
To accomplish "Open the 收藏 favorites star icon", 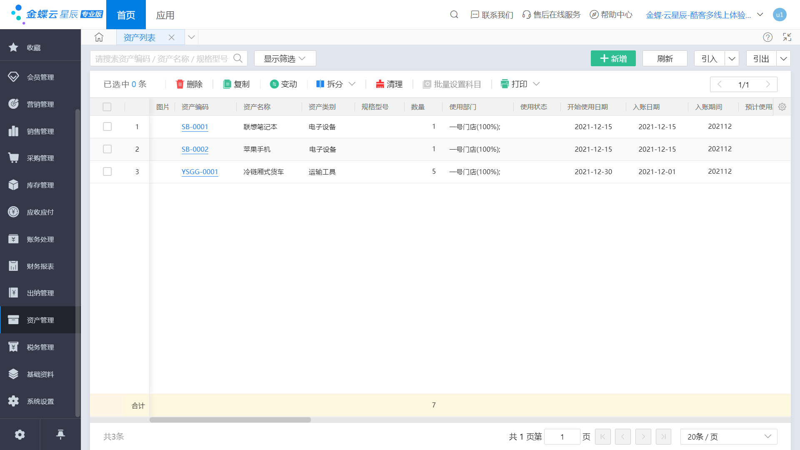I will [13, 47].
